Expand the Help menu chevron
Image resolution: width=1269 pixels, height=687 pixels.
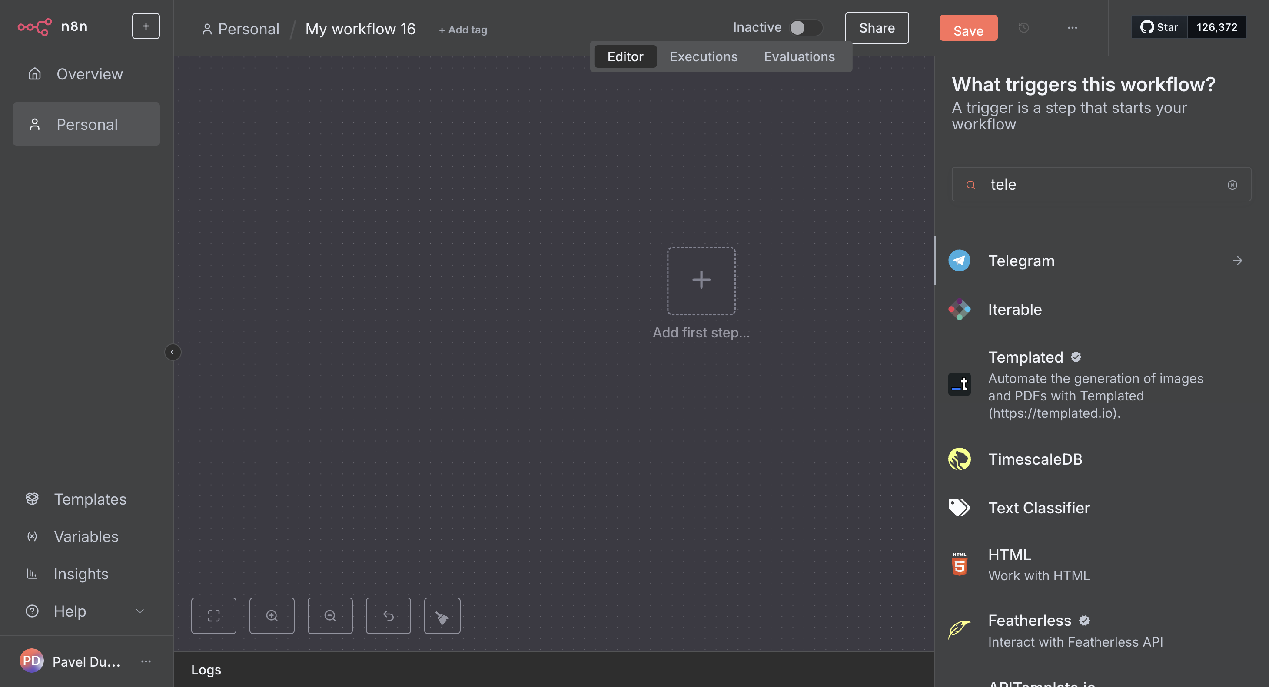[140, 611]
